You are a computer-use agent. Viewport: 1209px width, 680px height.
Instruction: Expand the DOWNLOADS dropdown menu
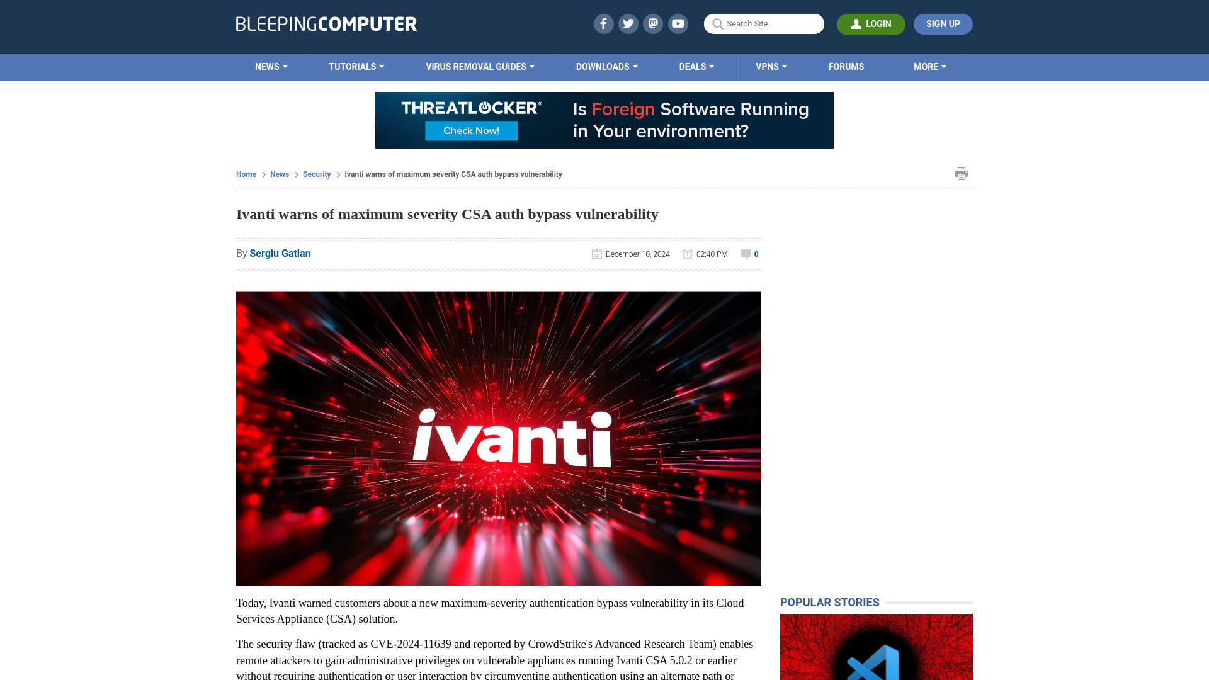click(x=607, y=66)
